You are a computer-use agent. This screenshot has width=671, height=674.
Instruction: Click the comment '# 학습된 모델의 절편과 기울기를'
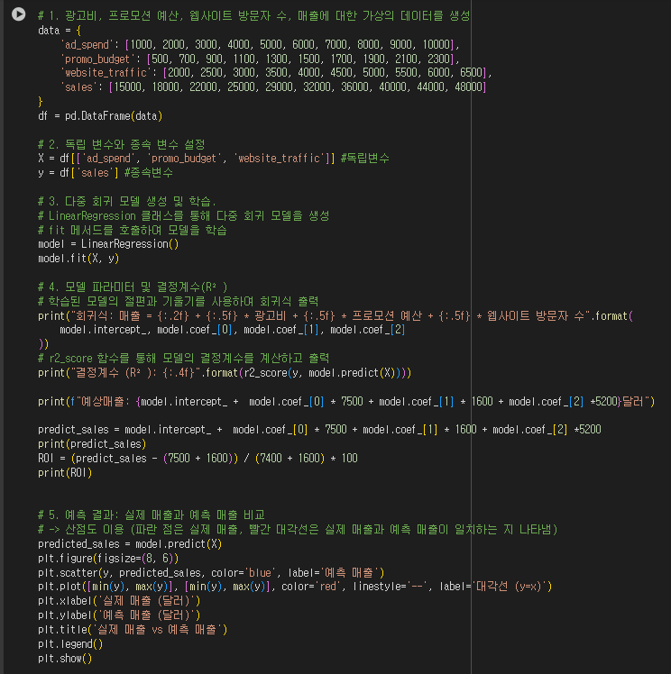point(178,301)
